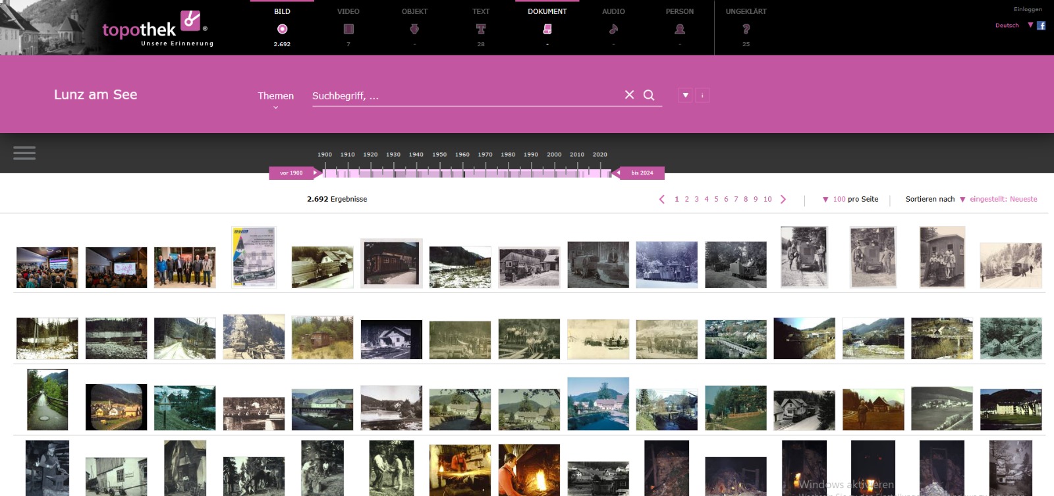Screen dimensions: 1054x496
Task: Click the vor 1900 timeline handle
Action: (295, 173)
